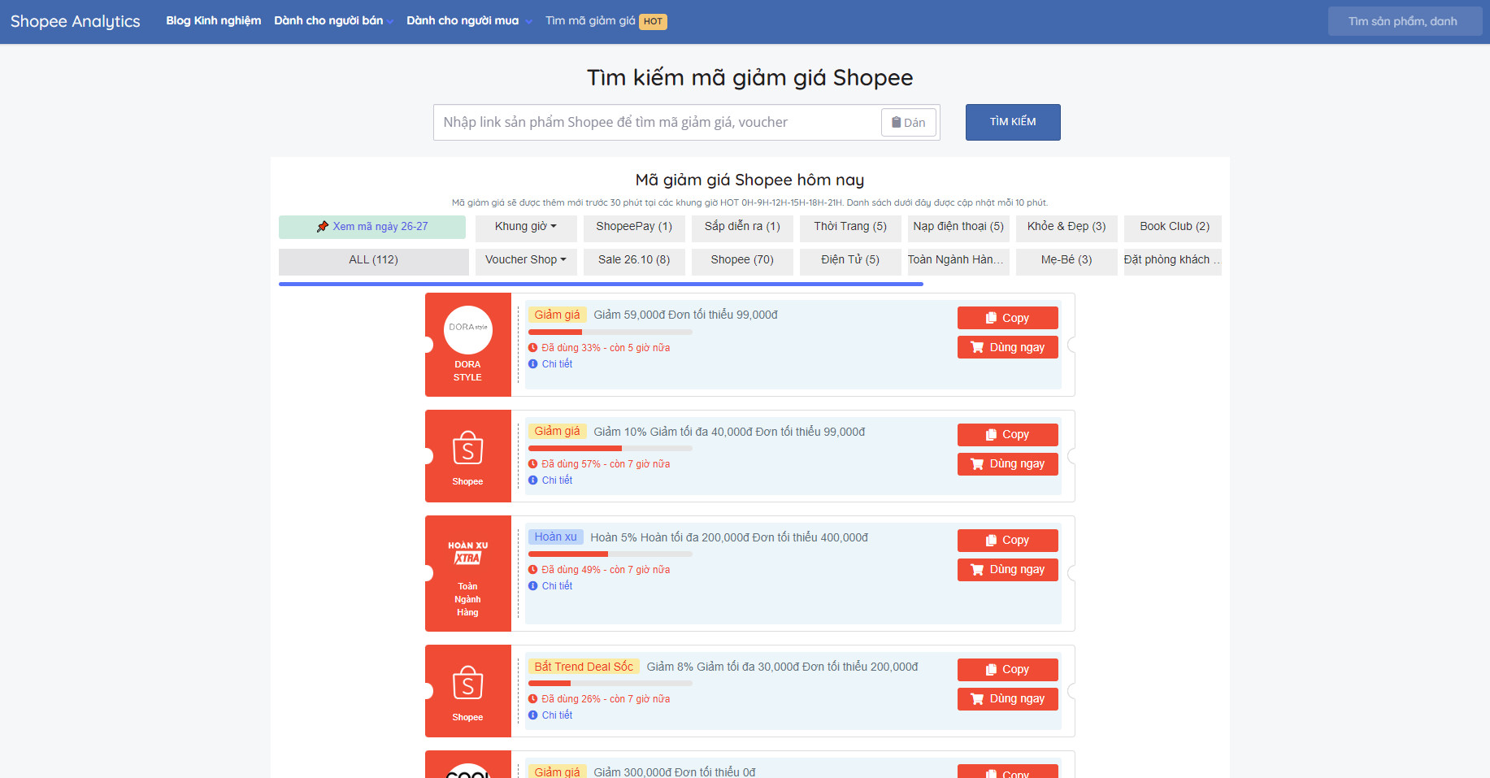This screenshot has width=1490, height=778.
Task: Click clock icon next to Đã dùng 49%
Action: 533,570
